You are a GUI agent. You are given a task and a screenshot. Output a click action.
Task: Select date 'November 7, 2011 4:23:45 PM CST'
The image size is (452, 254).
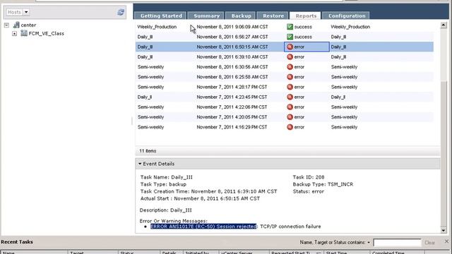coord(232,97)
